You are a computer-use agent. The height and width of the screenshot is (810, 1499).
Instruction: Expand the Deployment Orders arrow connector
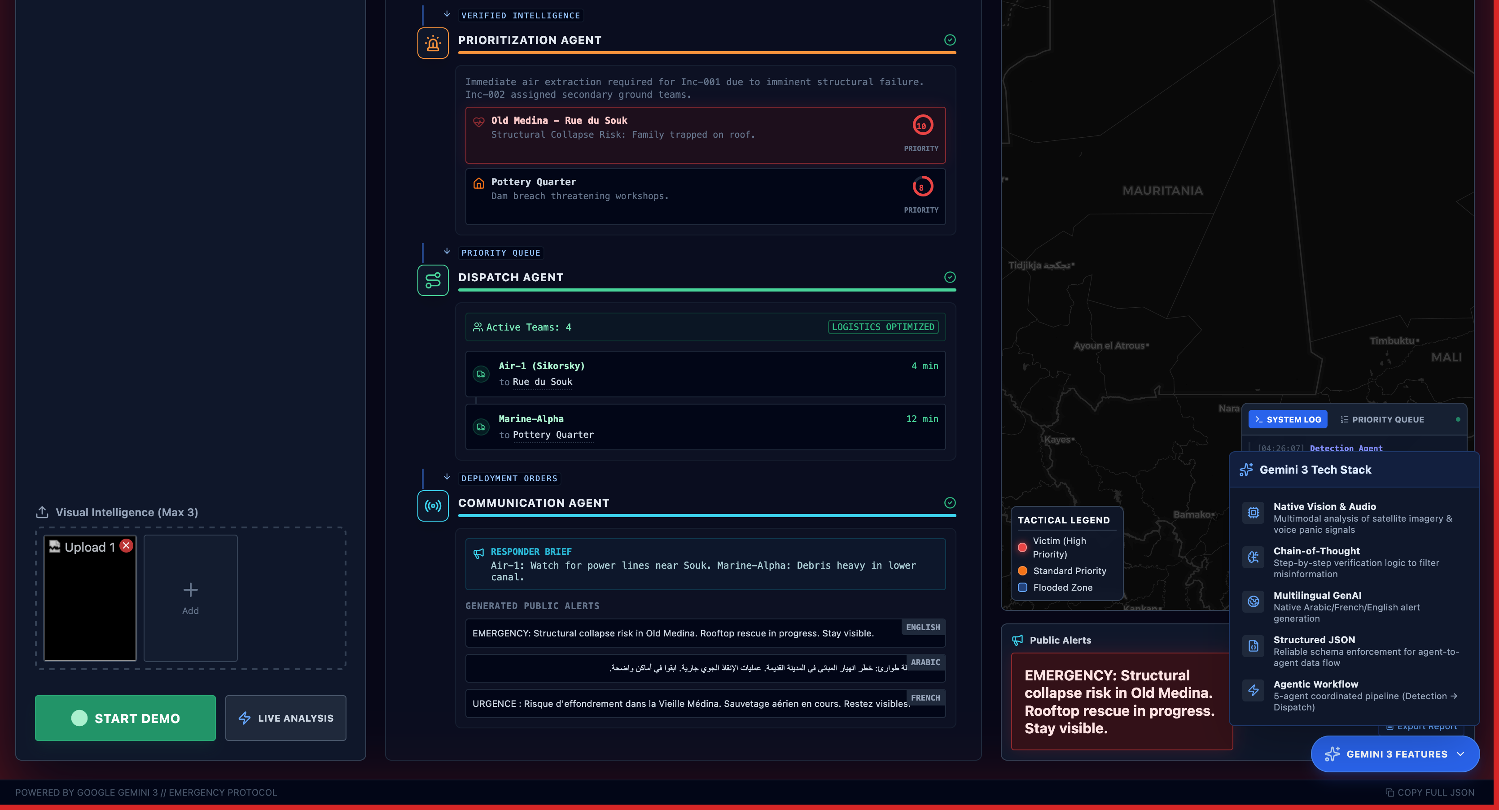coord(446,477)
